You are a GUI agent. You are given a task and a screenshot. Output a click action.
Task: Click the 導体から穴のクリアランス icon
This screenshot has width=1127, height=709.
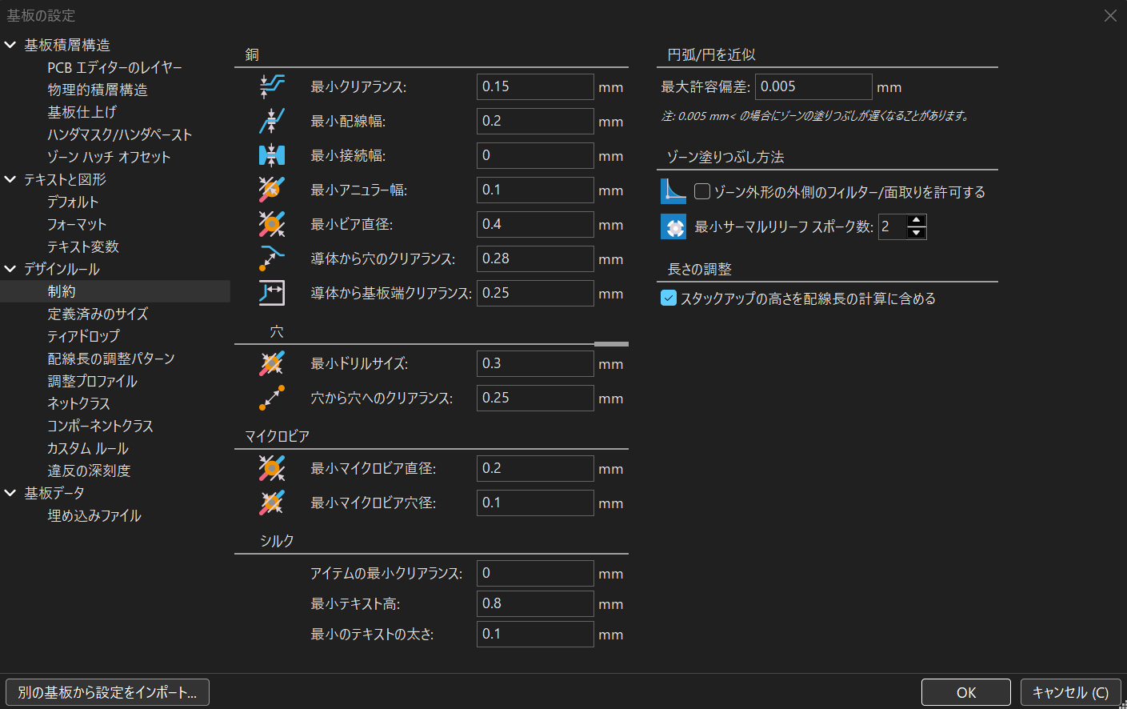tap(272, 258)
